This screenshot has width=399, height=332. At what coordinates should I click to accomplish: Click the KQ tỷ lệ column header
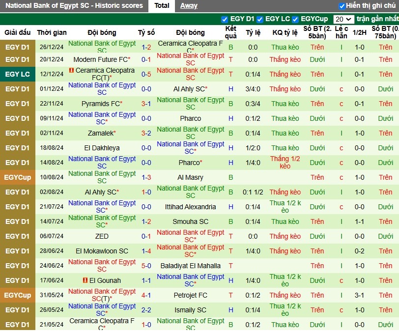coord(285,32)
